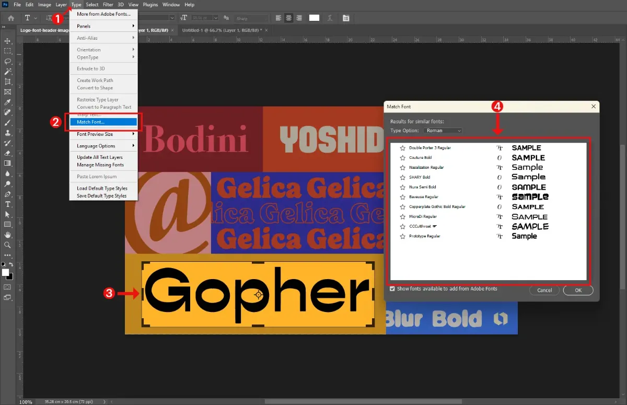Select the Hand tool
The width and height of the screenshot is (627, 405).
pyautogui.click(x=8, y=235)
